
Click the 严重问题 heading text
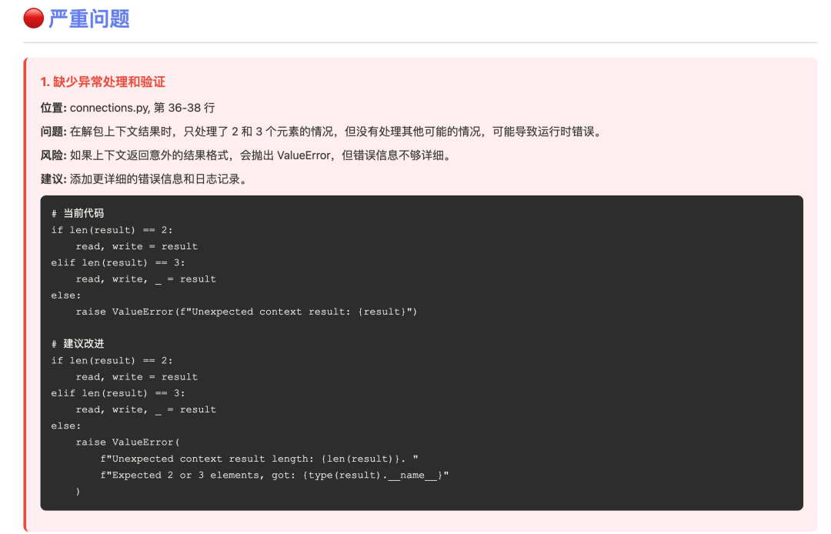(88, 18)
